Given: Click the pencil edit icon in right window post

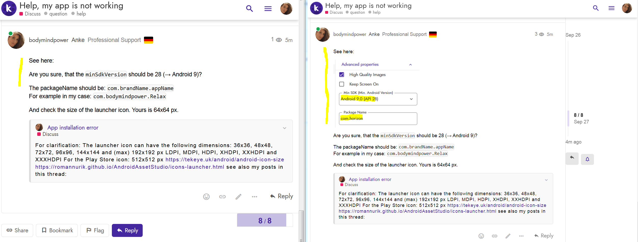Looking at the screenshot, I should point(508,236).
